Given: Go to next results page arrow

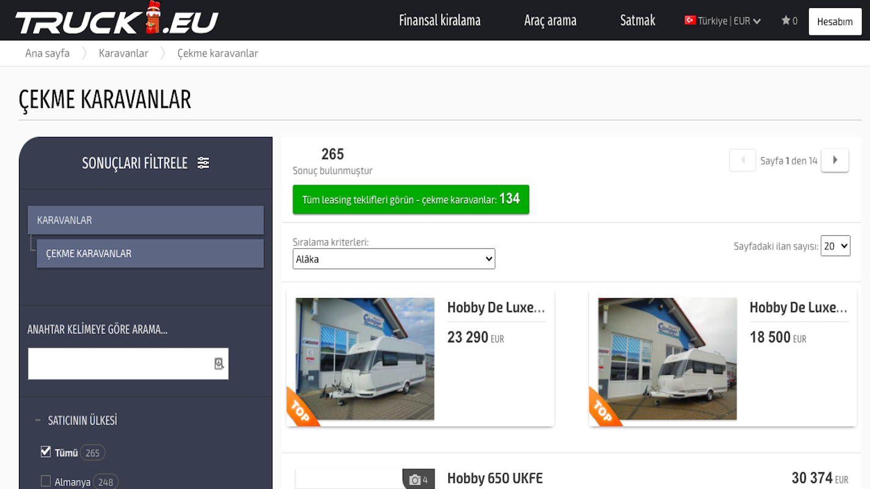Looking at the screenshot, I should [835, 160].
